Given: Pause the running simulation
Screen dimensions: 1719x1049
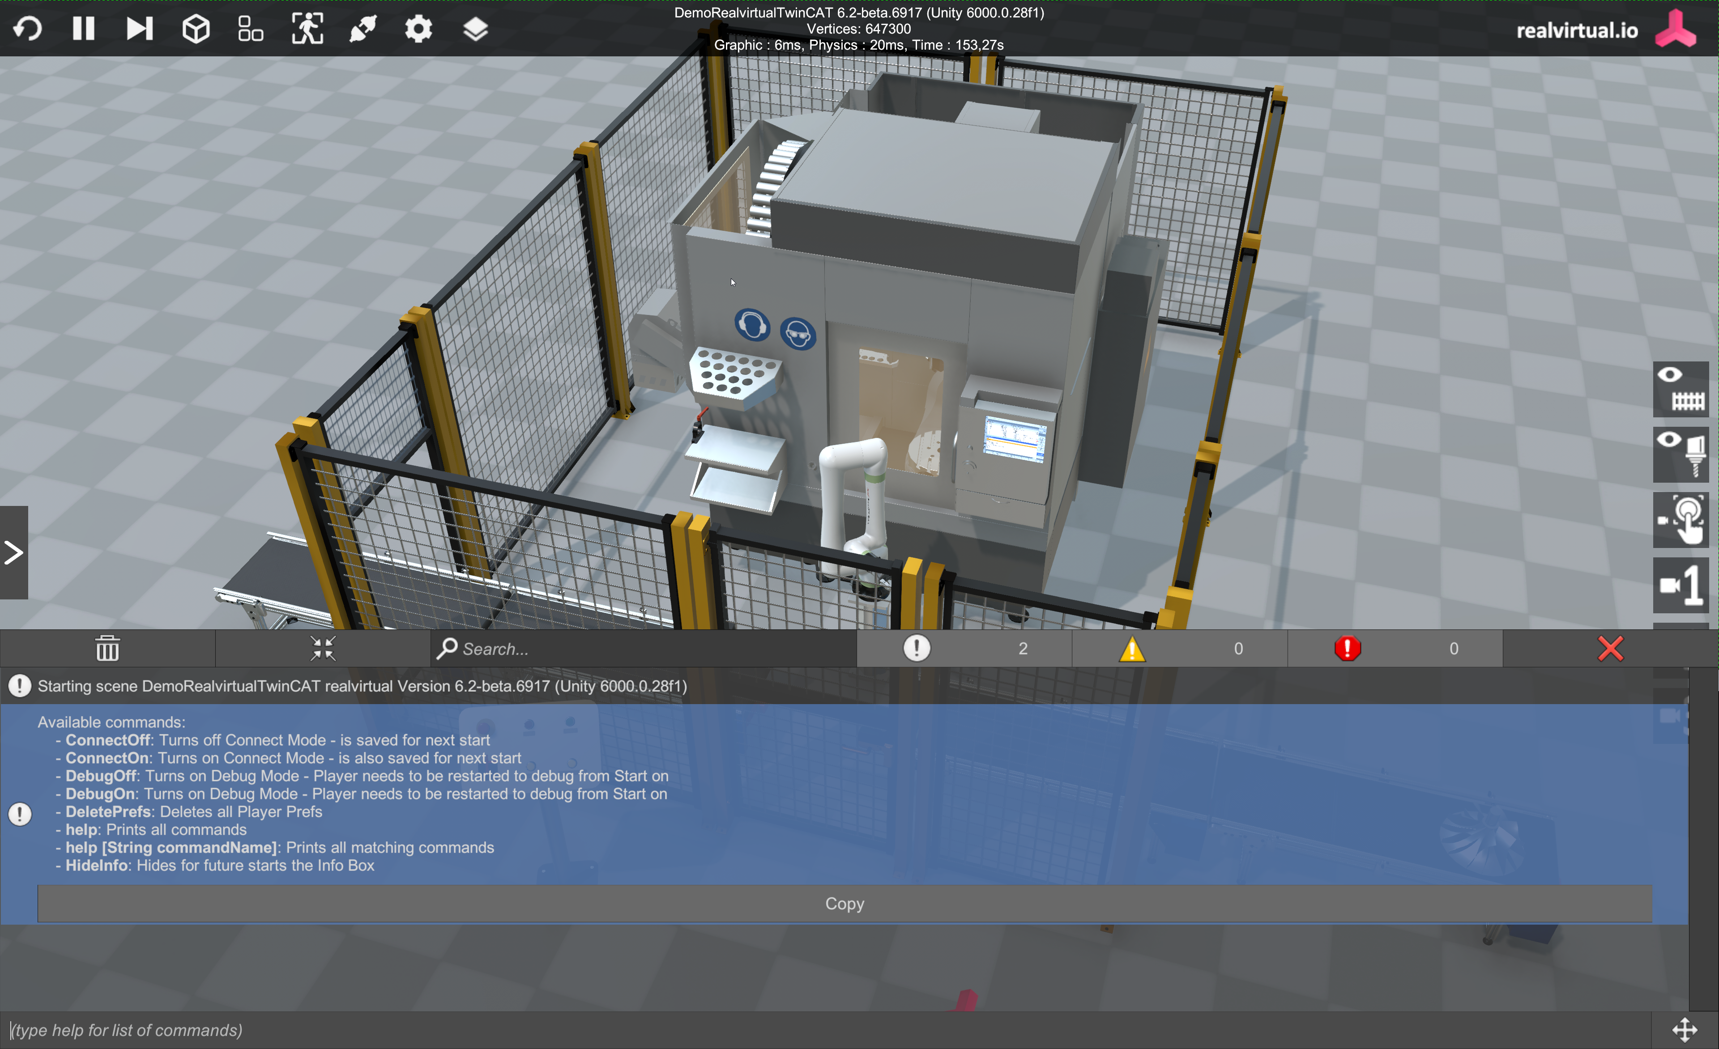Looking at the screenshot, I should pos(84,29).
